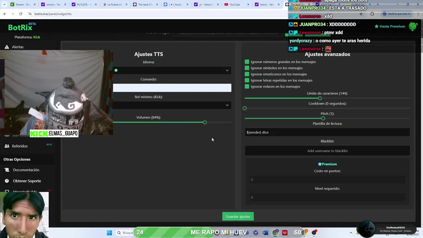Open the Alertas sidebar icon
Image resolution: width=423 pixels, height=238 pixels.
[x=7, y=47]
